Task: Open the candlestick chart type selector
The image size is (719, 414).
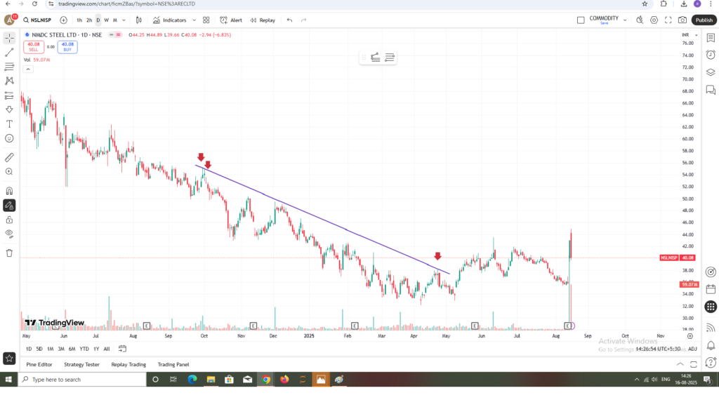Action: (139, 20)
